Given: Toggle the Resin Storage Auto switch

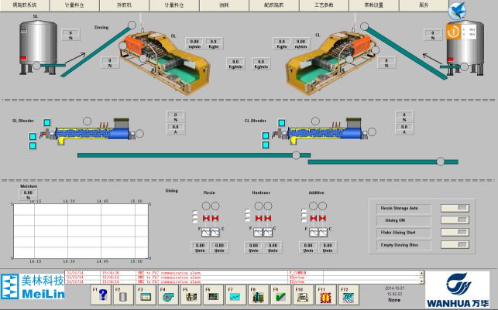Looking at the screenshot, I should coord(455,208).
